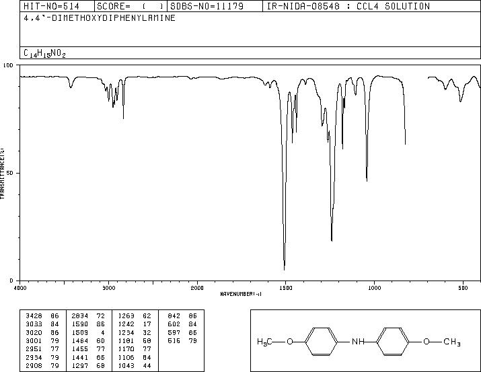
Task: Click the peak table entry 2834
Action: pos(80,316)
